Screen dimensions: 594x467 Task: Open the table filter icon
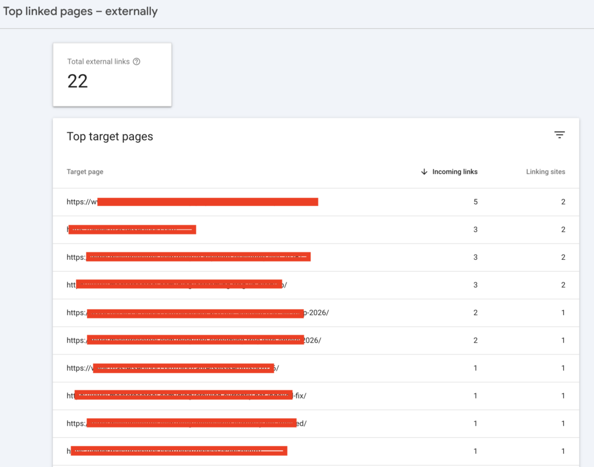[x=559, y=135]
